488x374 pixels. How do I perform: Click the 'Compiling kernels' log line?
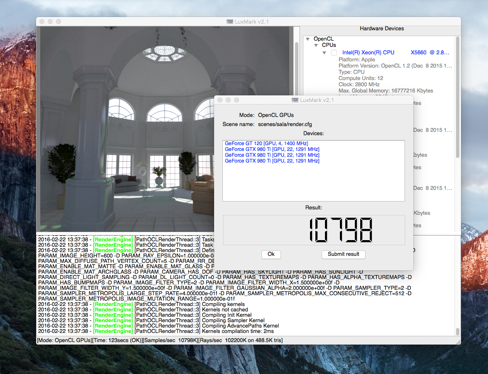141,304
